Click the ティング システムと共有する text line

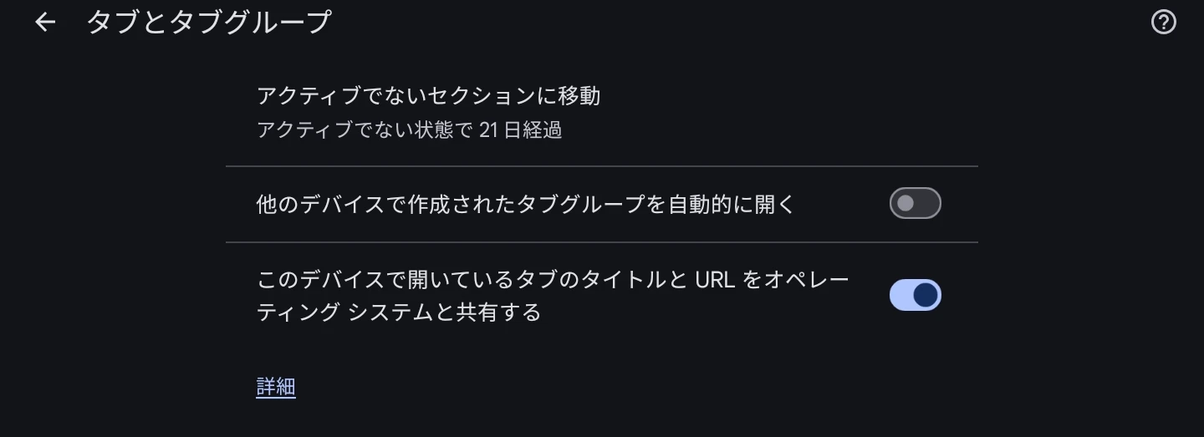pyautogui.click(x=398, y=313)
